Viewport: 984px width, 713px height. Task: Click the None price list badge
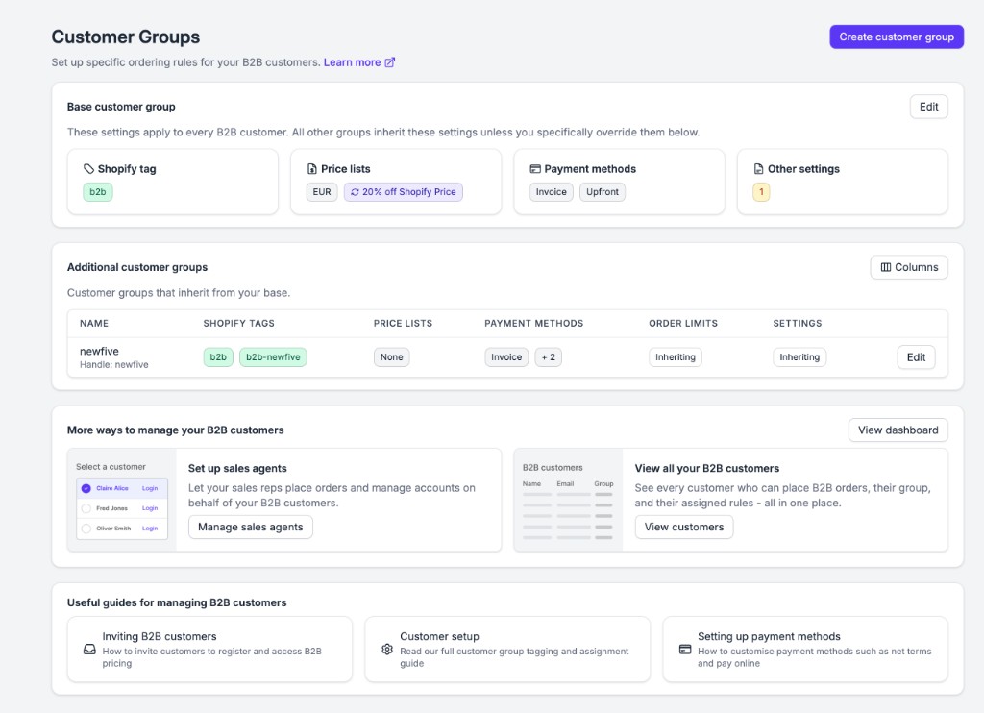click(392, 357)
